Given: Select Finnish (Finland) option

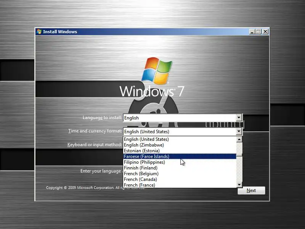Looking at the screenshot, I should coord(180,168).
